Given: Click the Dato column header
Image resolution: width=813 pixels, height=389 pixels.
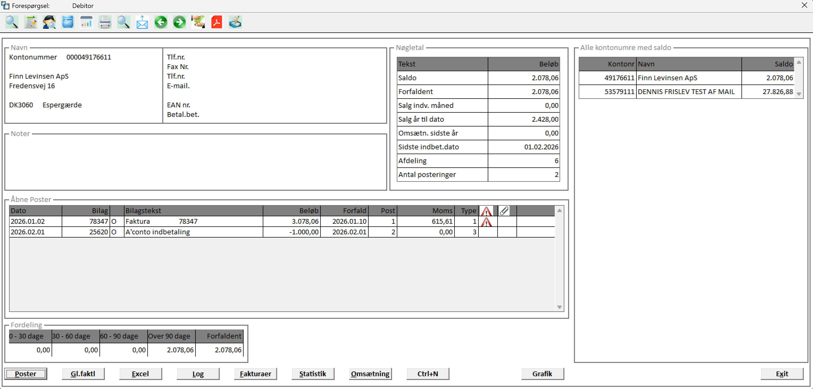Looking at the screenshot, I should pos(35,211).
